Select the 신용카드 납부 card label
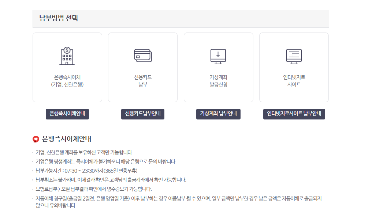Image resolution: width=387 pixels, height=217 pixels. pyautogui.click(x=143, y=81)
